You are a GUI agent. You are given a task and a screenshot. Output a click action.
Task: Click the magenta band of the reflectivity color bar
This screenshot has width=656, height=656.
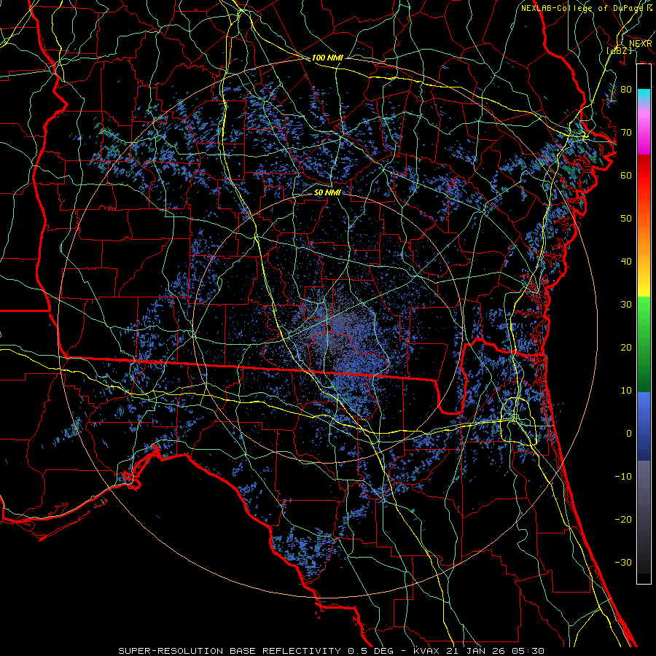(644, 132)
